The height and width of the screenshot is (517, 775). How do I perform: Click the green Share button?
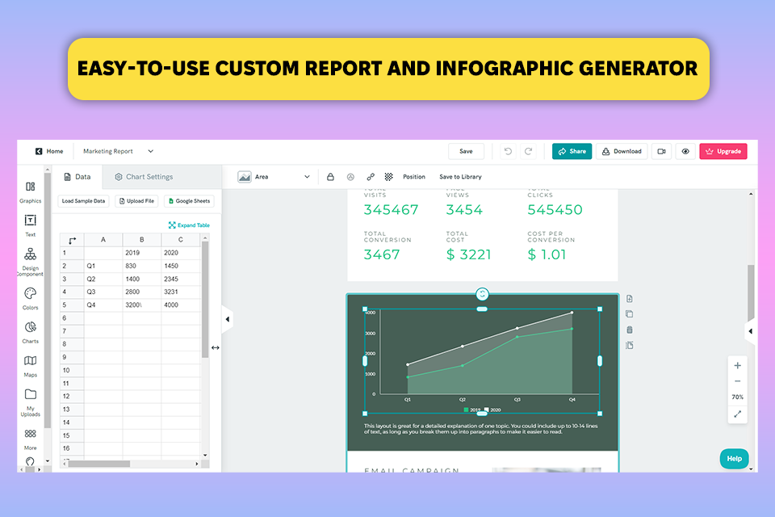572,151
